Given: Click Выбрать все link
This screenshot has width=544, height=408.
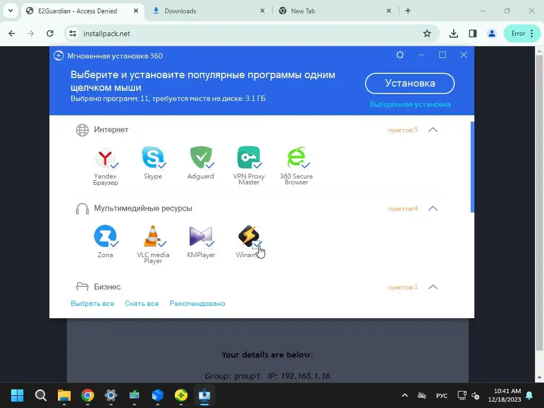Looking at the screenshot, I should (x=92, y=303).
